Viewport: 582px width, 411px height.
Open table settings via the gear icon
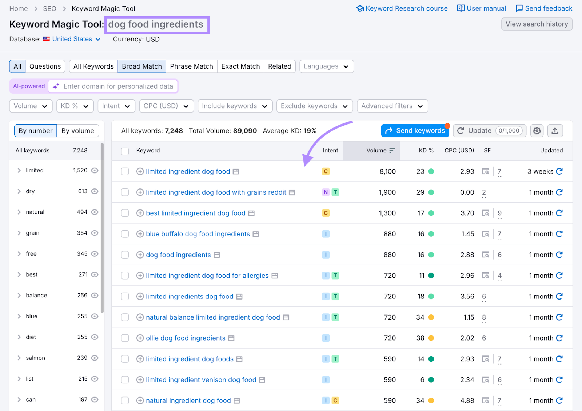point(537,131)
